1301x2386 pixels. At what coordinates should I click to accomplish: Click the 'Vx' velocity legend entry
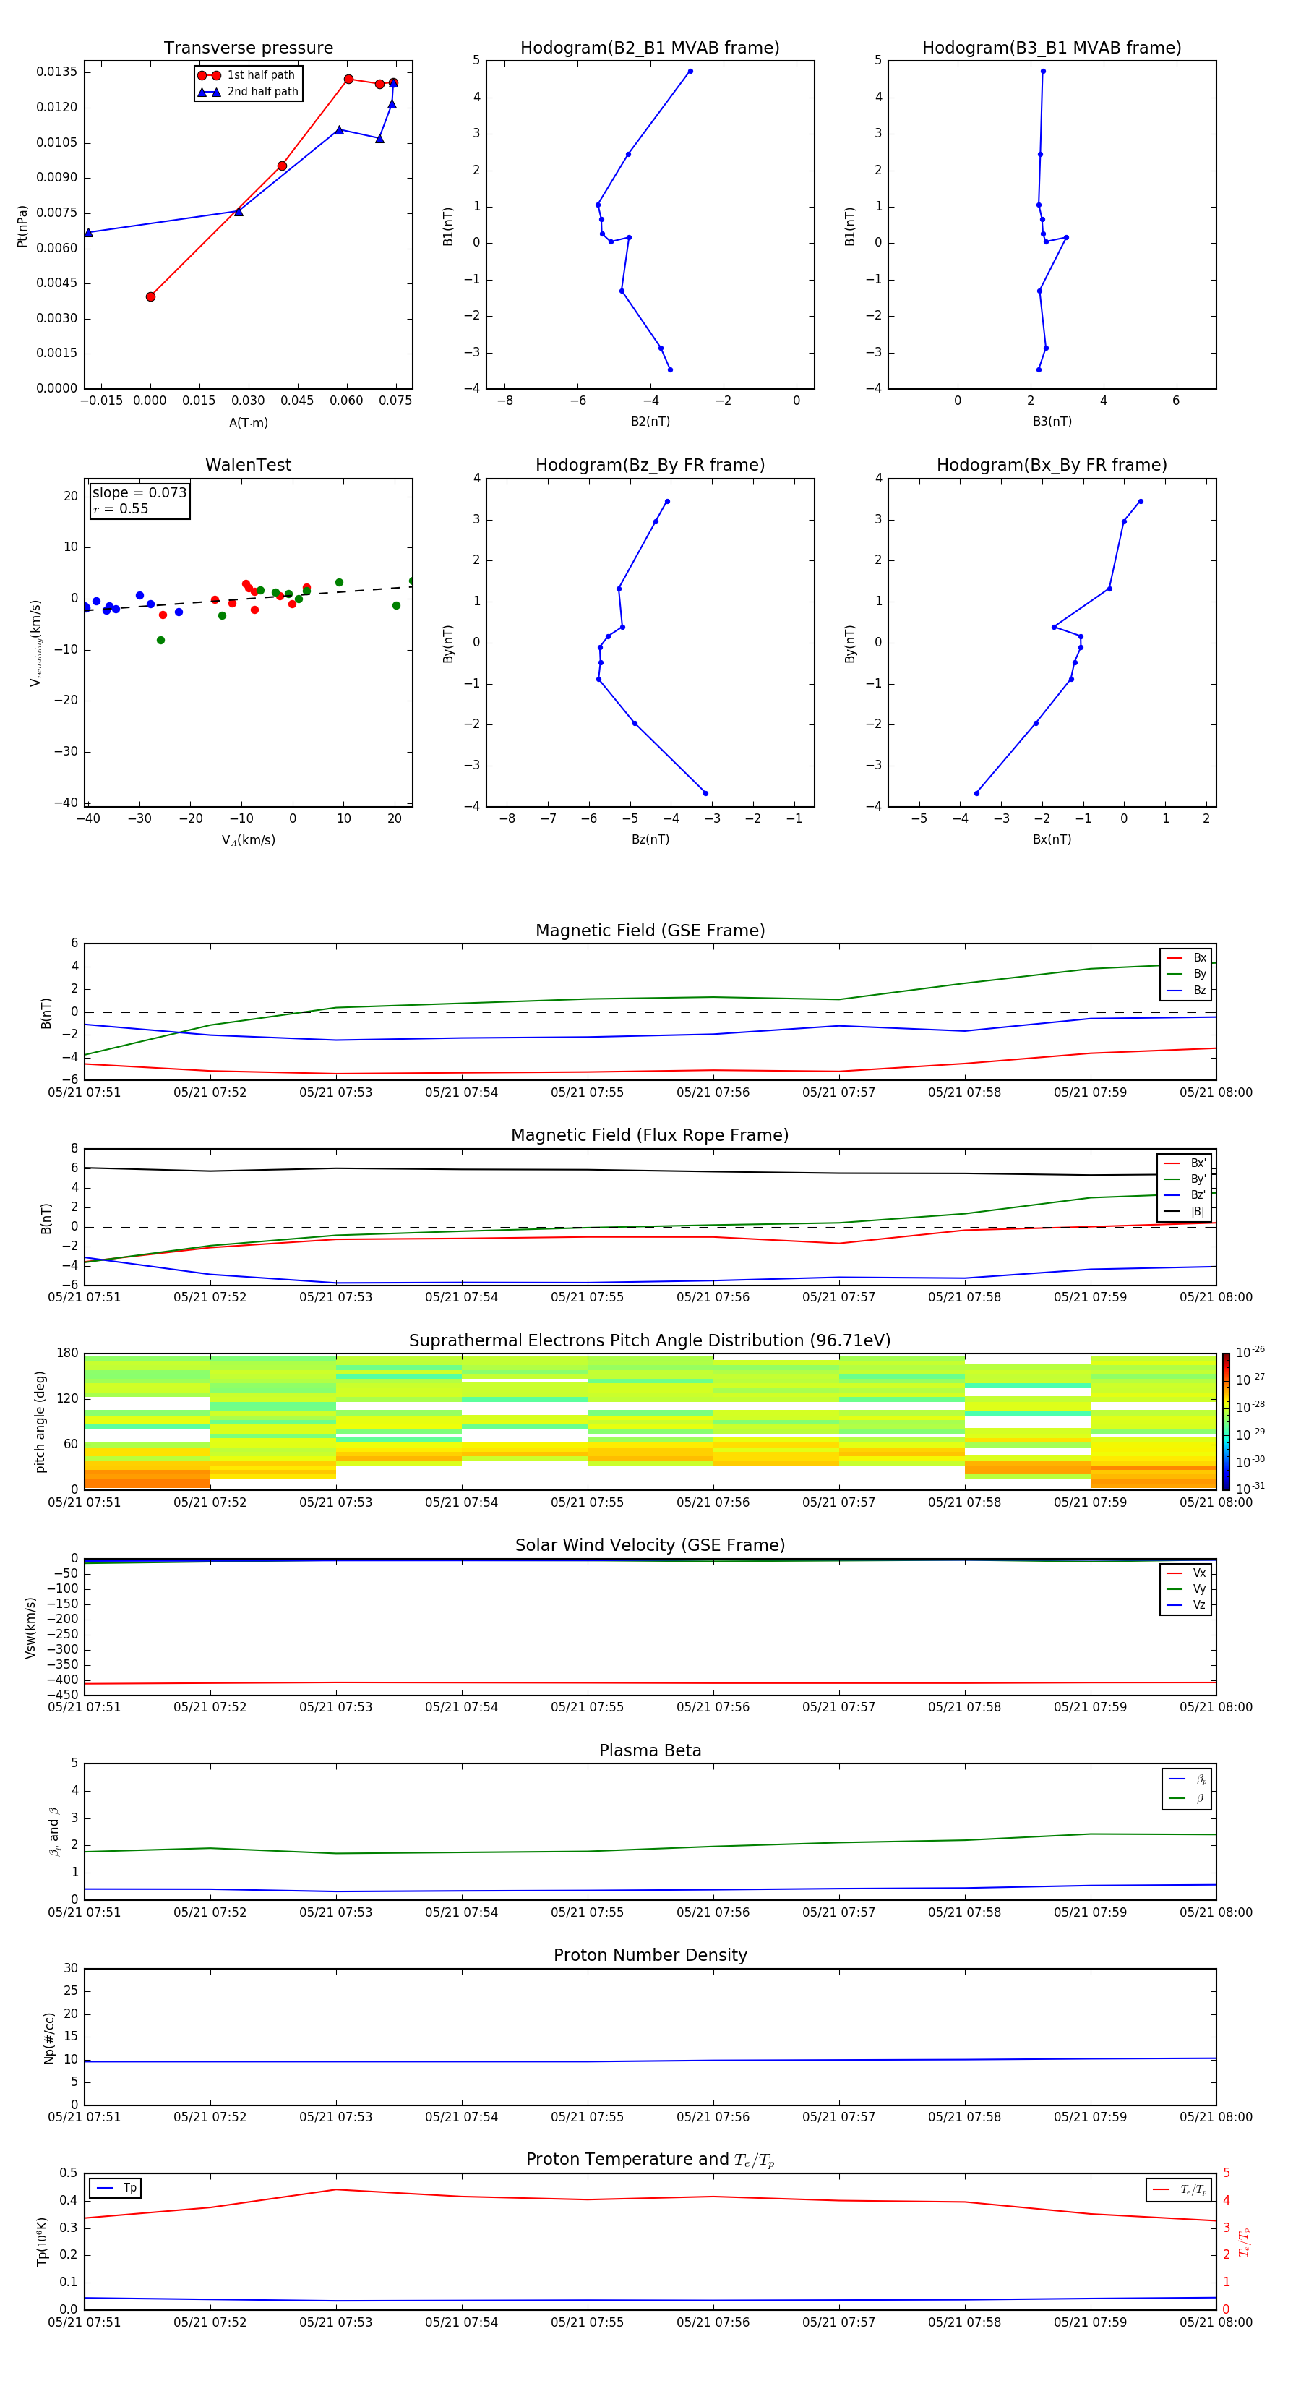pyautogui.click(x=1186, y=1573)
